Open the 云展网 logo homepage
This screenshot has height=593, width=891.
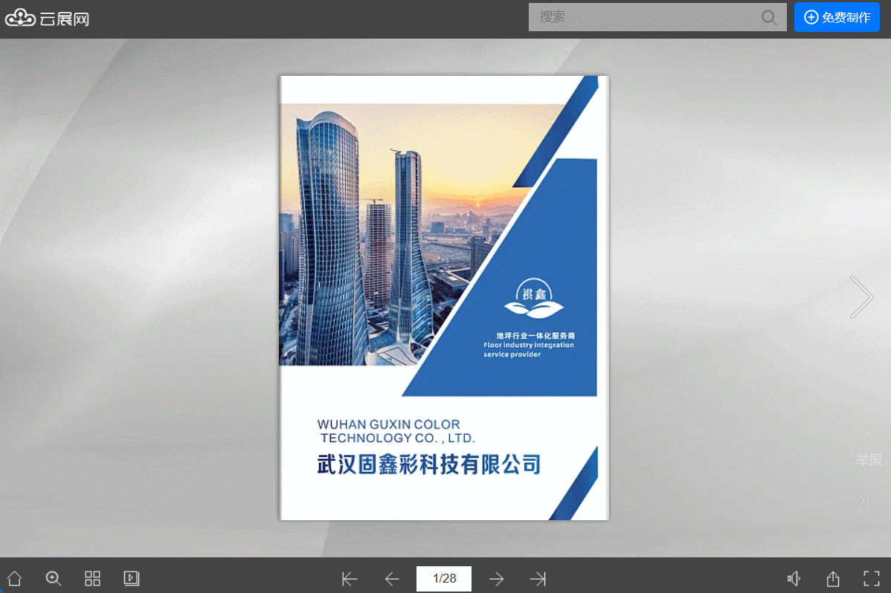tap(48, 19)
